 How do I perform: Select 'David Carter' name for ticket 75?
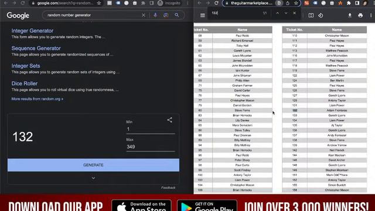coord(242,90)
